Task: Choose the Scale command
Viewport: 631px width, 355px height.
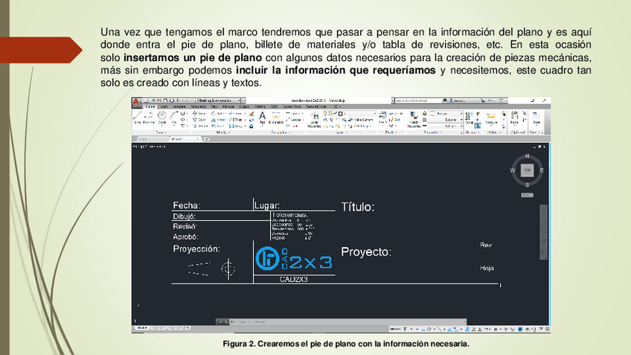Action: (x=218, y=126)
